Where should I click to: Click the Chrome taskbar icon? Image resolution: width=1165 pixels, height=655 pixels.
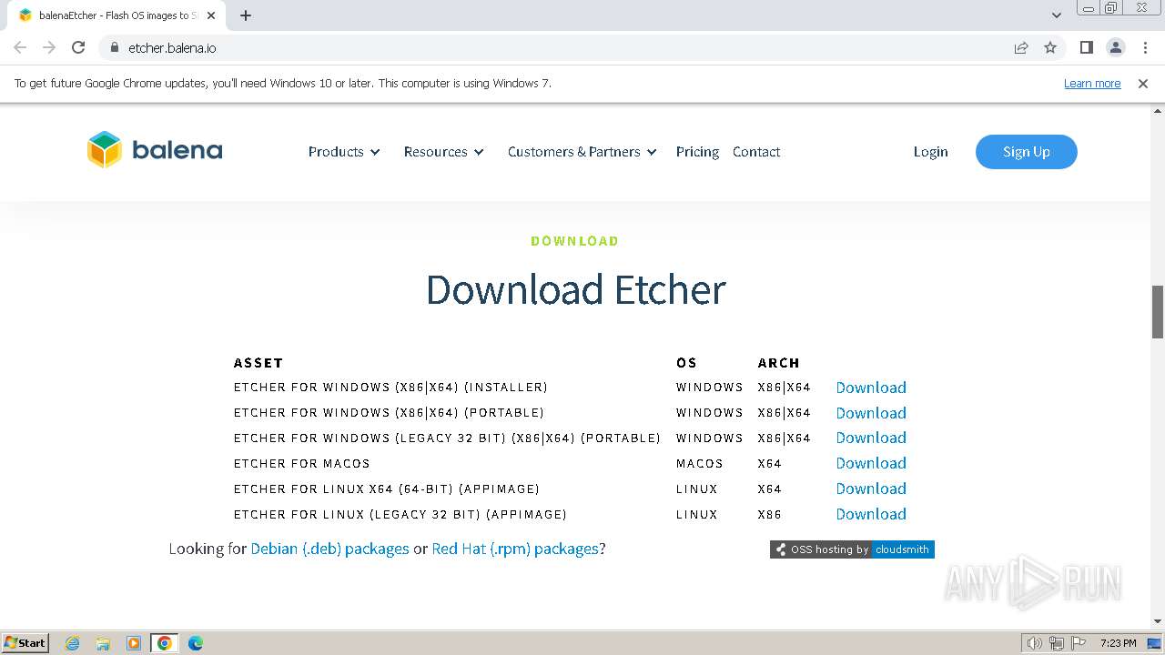pyautogui.click(x=165, y=643)
